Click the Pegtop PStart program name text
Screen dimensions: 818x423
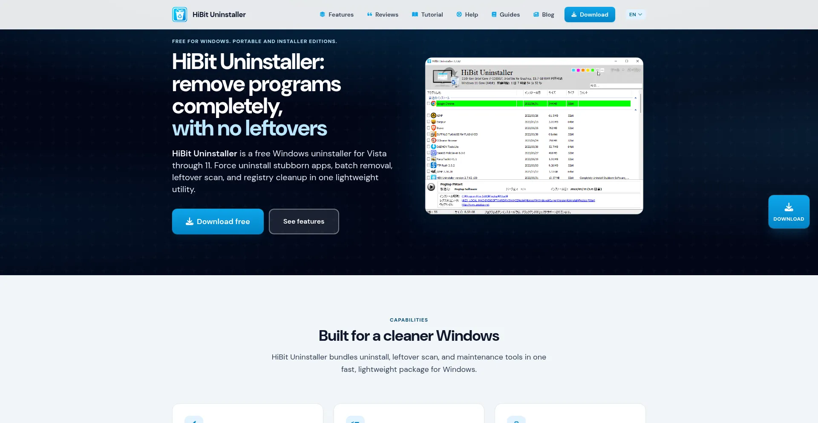tap(451, 184)
